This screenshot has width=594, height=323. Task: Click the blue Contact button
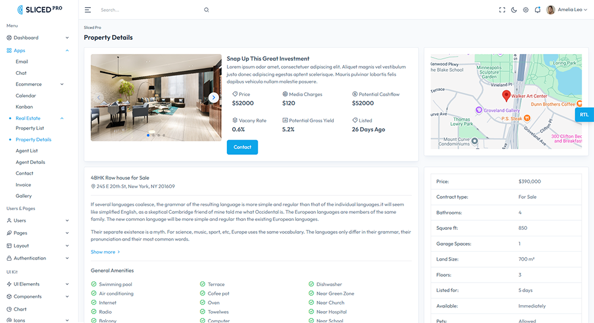pyautogui.click(x=242, y=147)
